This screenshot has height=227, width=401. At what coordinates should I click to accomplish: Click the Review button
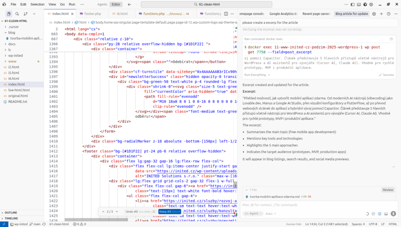tap(388, 190)
